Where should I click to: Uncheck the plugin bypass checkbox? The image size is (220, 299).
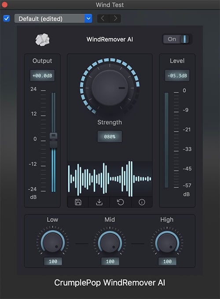(x=7, y=18)
